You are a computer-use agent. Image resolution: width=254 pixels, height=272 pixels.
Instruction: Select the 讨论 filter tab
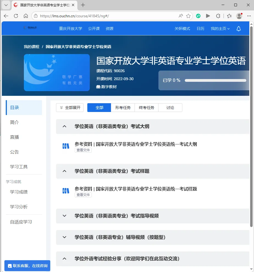pyautogui.click(x=170, y=108)
